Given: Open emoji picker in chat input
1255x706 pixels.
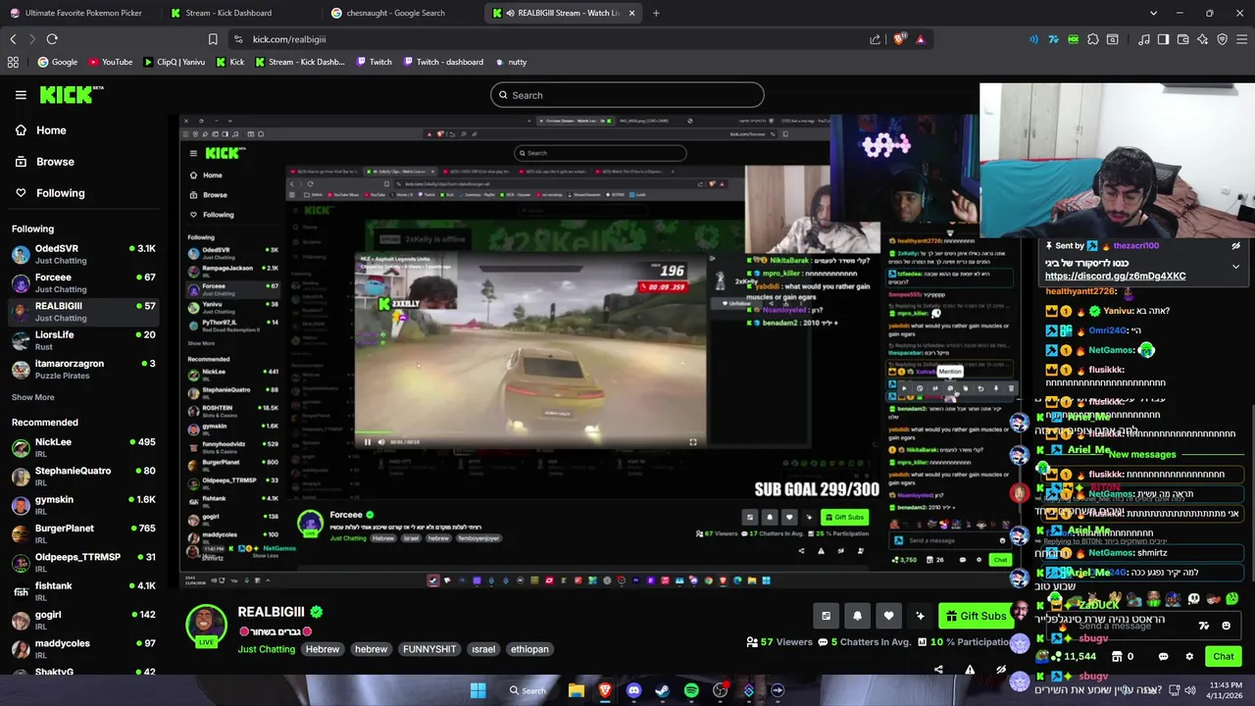Looking at the screenshot, I should 1226,626.
